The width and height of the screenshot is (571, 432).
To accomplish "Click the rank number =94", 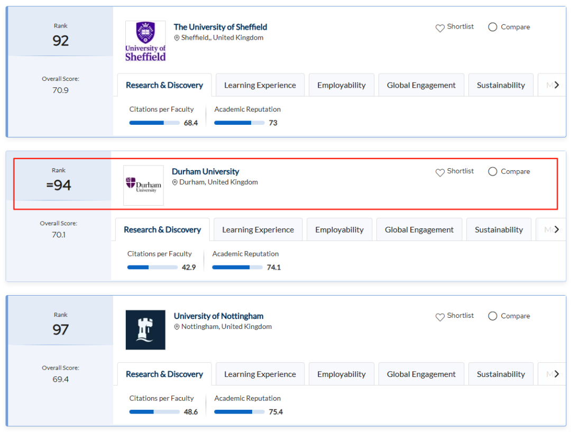I will (59, 186).
